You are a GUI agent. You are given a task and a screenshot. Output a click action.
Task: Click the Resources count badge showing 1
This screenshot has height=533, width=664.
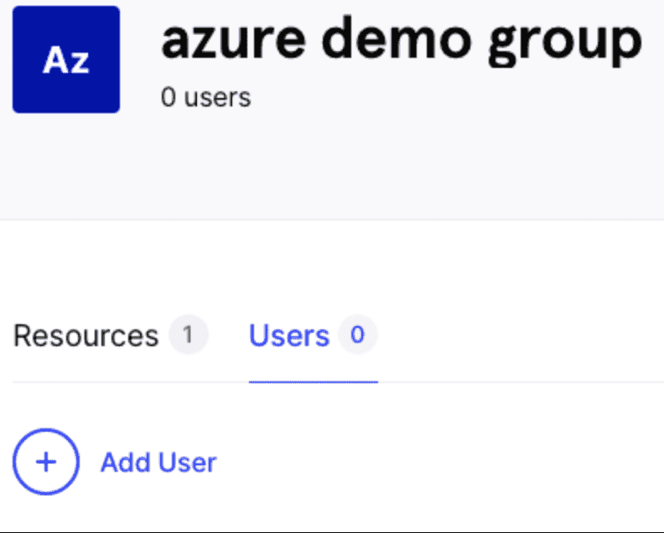(x=188, y=336)
